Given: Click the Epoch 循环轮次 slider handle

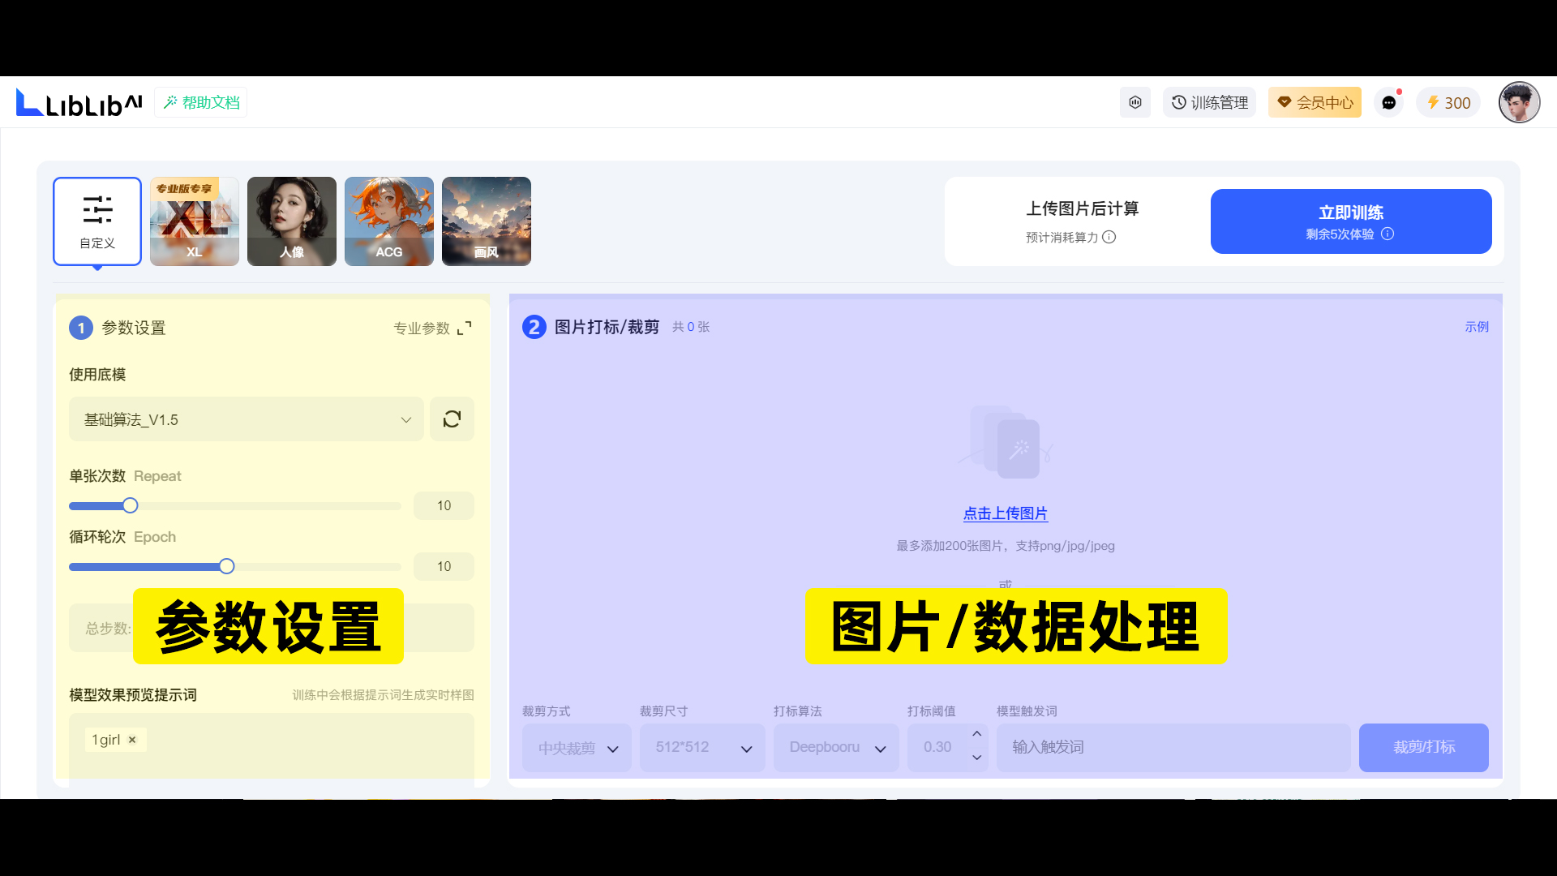Looking at the screenshot, I should 227,566.
